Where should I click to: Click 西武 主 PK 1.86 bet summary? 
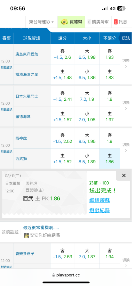(x=41, y=198)
